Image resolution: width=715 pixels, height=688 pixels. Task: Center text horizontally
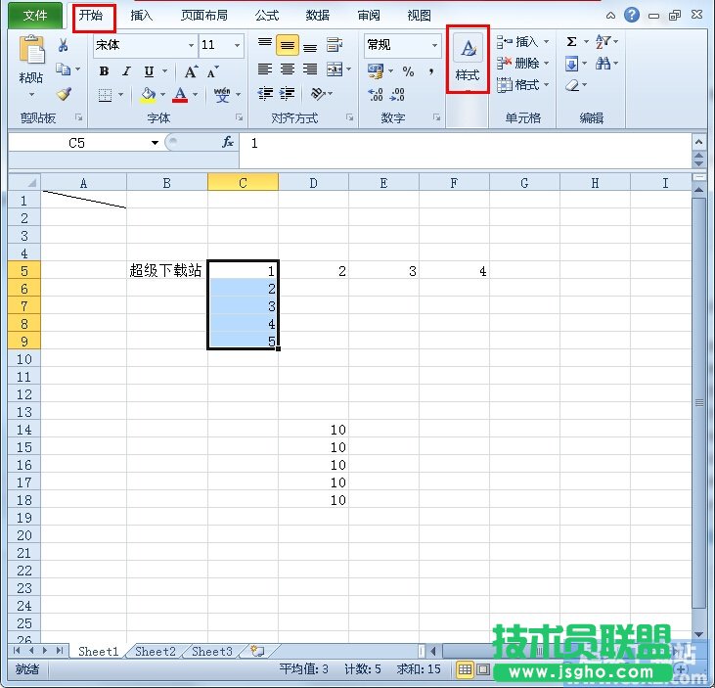(x=288, y=69)
